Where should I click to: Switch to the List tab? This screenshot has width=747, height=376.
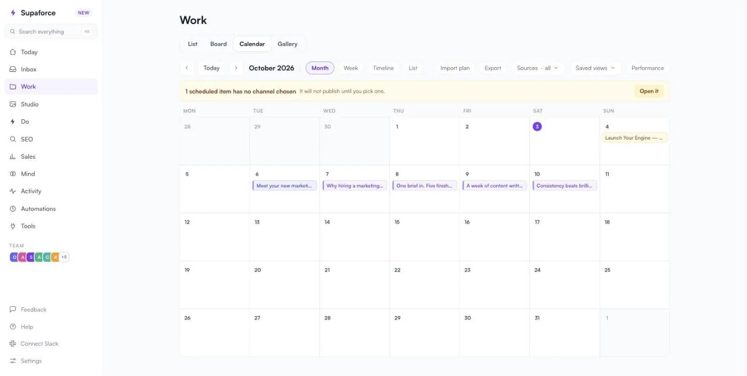click(193, 44)
